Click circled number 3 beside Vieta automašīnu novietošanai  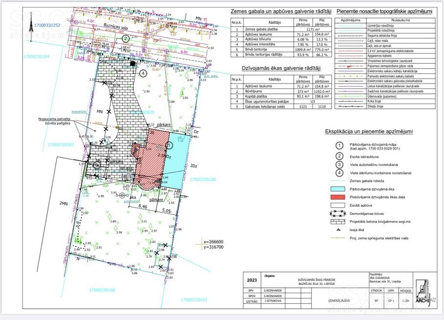tap(338, 164)
